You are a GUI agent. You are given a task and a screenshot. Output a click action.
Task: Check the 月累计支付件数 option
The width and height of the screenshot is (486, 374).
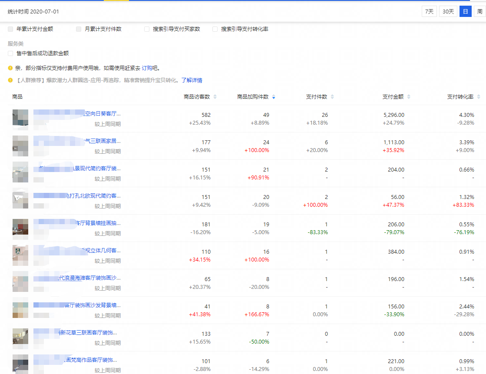pyautogui.click(x=78, y=29)
